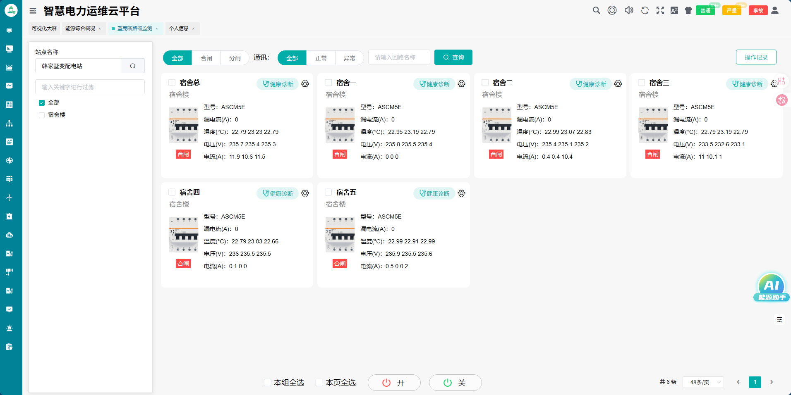Open the theme shirt icon in header
The width and height of the screenshot is (791, 395).
coord(688,10)
